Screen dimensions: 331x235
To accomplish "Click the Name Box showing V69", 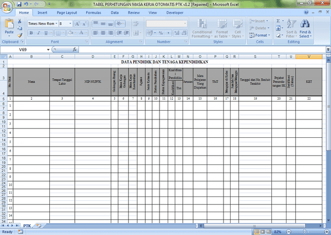I will click(23, 49).
